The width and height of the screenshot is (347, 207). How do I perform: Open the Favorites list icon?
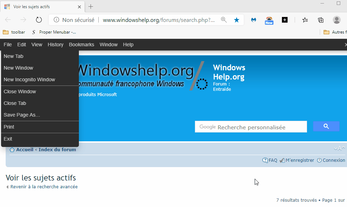coord(305,20)
